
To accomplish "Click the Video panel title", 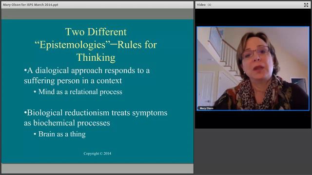I will 201,4.
